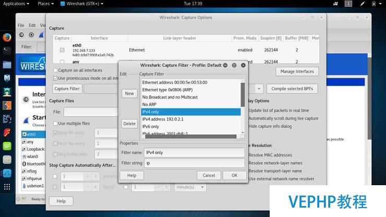
Task: Click Help in Capture Filter dialog
Action: tap(131, 175)
